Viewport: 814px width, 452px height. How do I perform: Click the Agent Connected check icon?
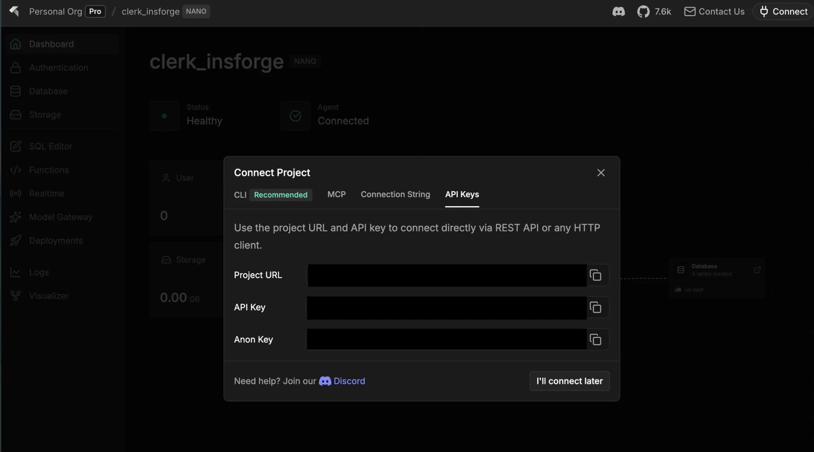[x=295, y=116]
